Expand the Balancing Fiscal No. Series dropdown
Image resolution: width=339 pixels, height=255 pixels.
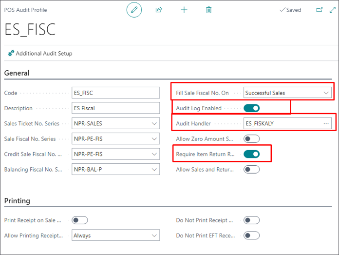(115, 170)
